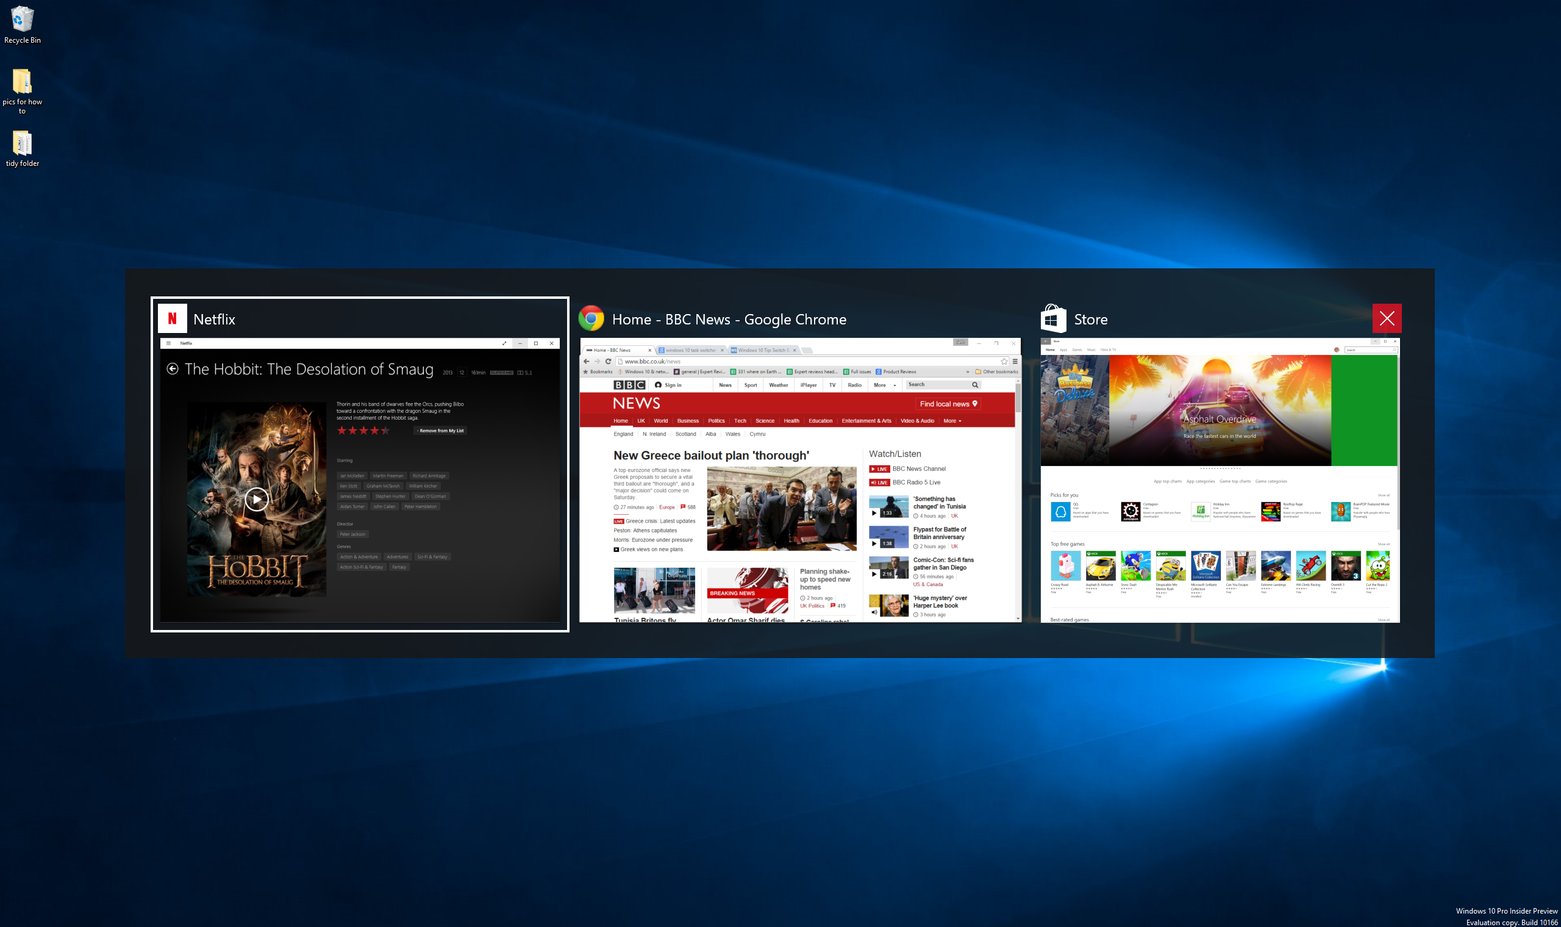
Task: Open Asphalt Overdrive featured banner
Action: 1220,410
